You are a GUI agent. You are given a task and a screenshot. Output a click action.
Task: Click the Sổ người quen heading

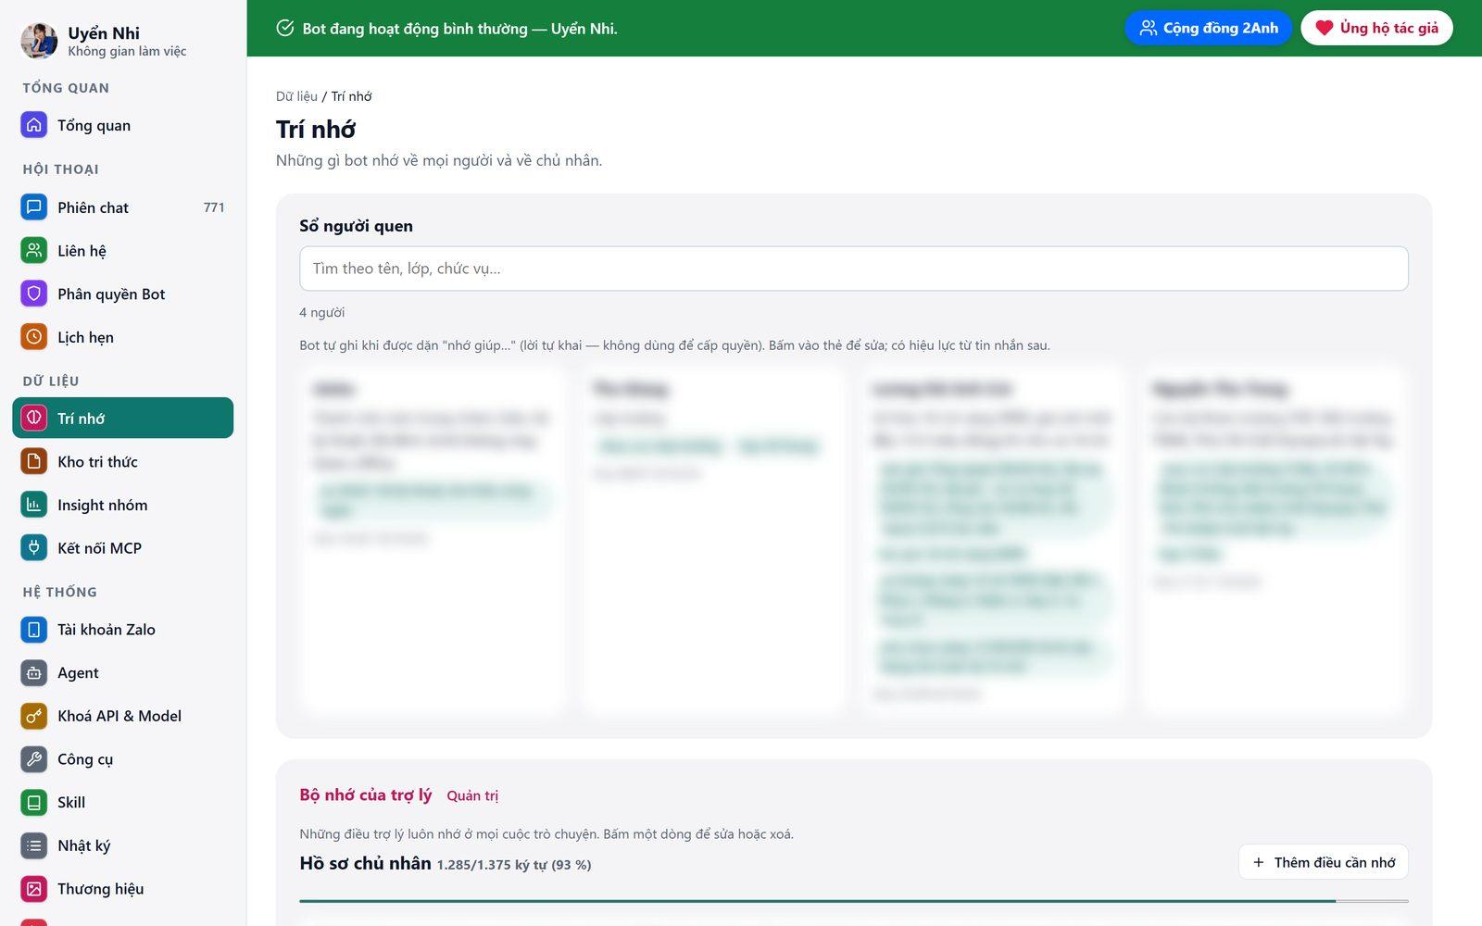pyautogui.click(x=357, y=226)
